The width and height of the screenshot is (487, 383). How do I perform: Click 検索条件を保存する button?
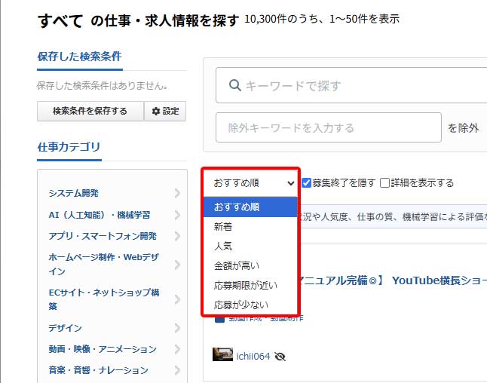[90, 111]
